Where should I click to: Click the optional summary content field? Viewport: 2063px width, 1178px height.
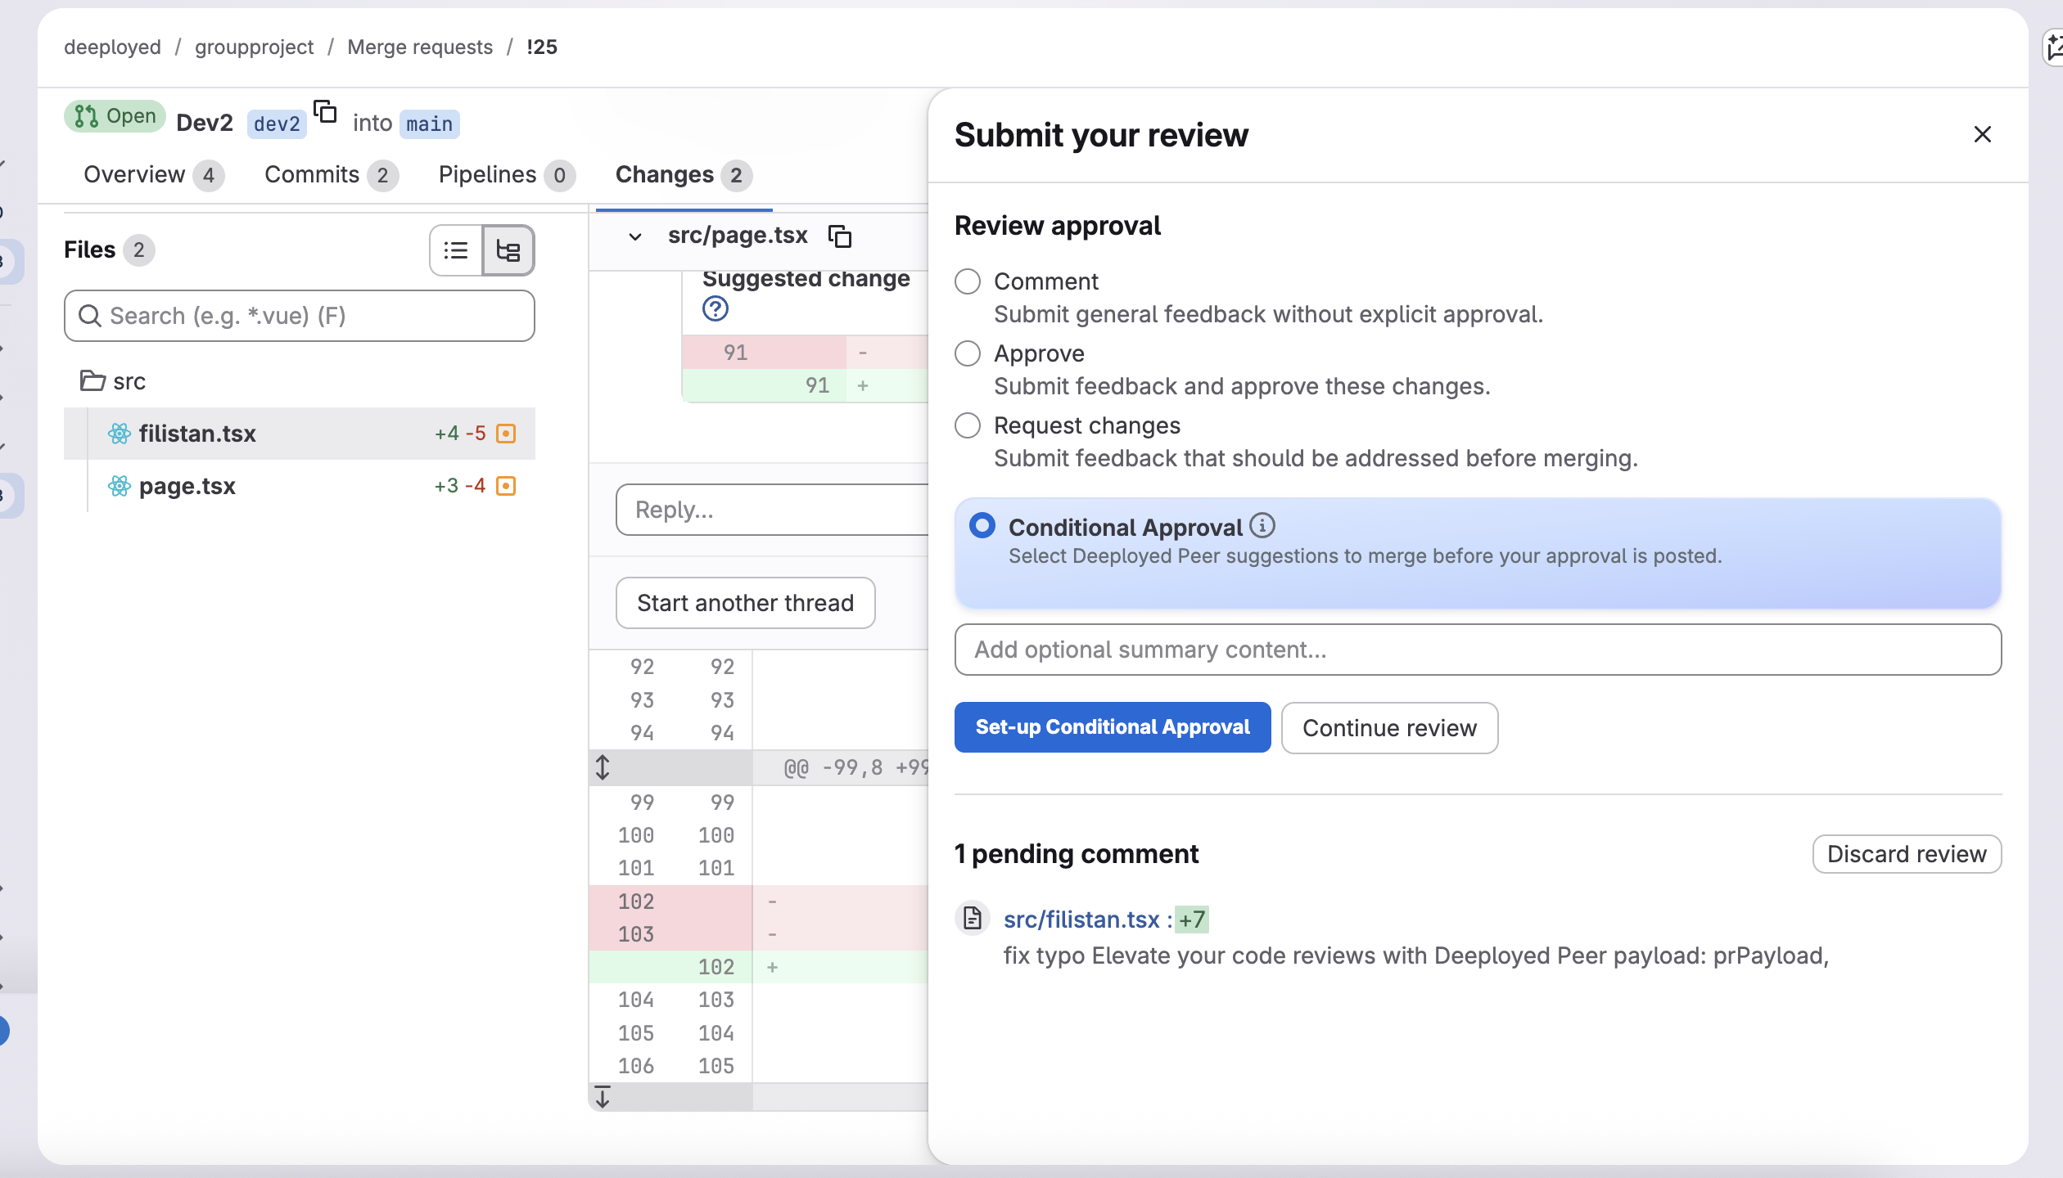[1477, 650]
